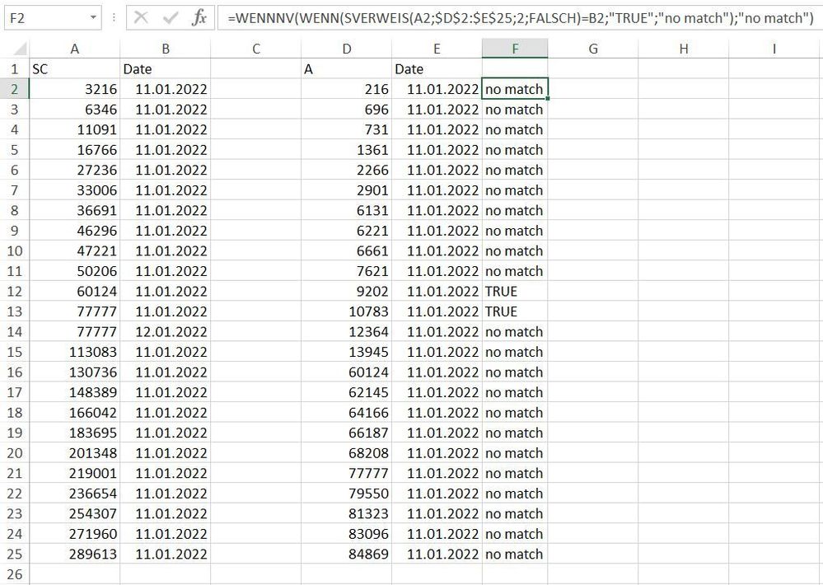Click cell 77777 in column D

click(x=346, y=473)
